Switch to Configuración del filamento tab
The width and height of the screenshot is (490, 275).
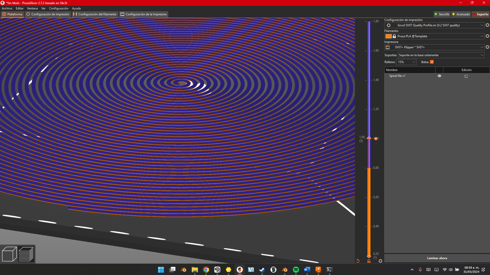pos(95,14)
